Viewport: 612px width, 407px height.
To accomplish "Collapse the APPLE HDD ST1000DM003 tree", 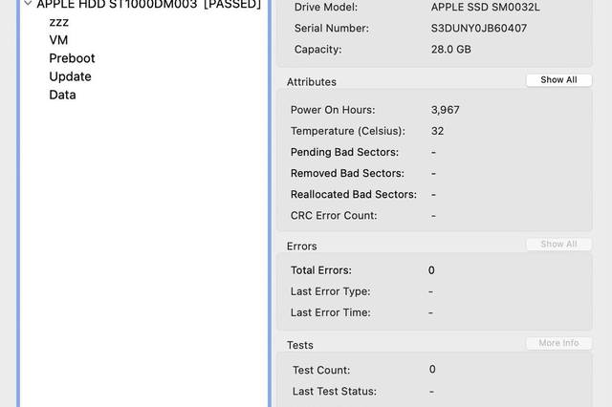I will (28, 4).
